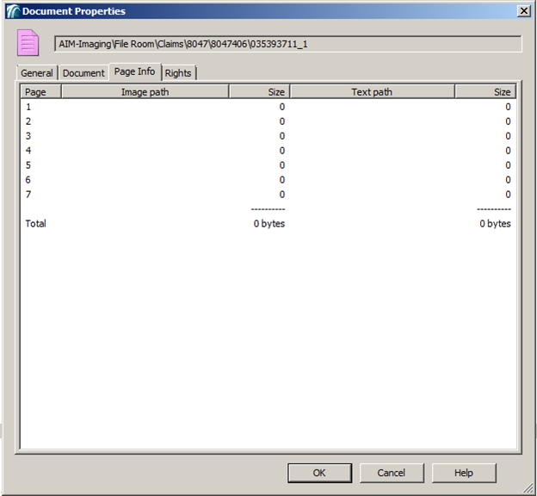
Task: Select the Page Info tab
Action: coord(134,71)
